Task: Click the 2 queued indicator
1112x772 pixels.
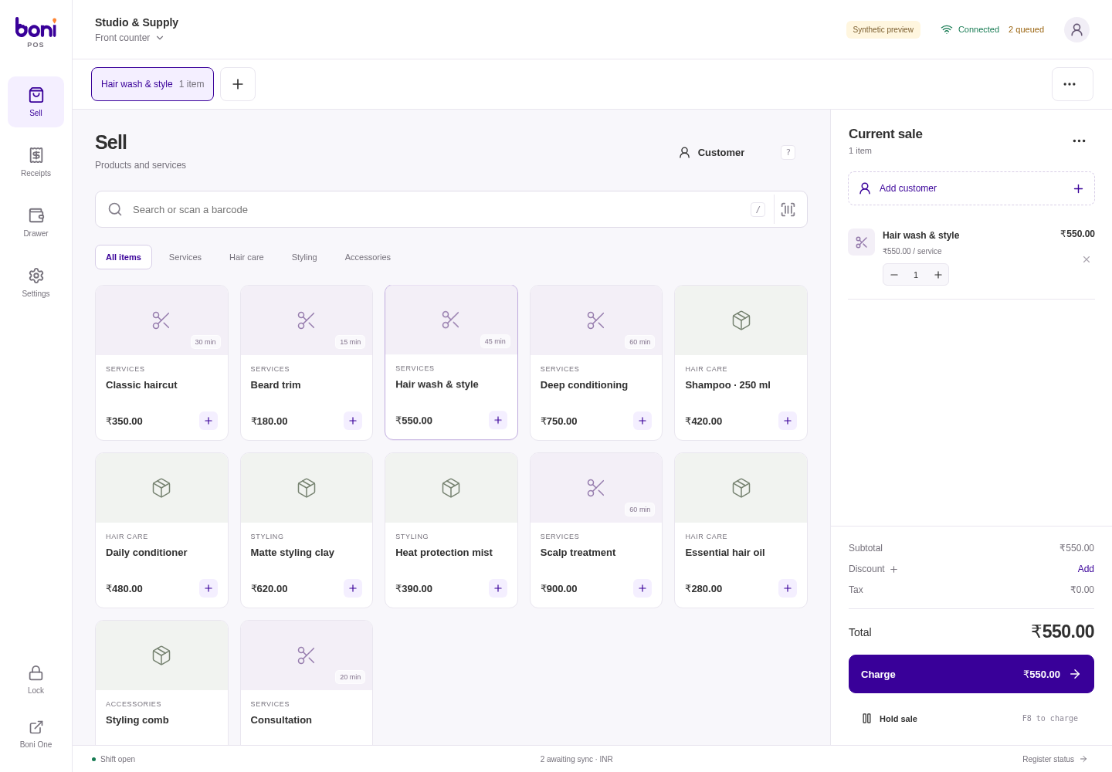Action: (x=1026, y=29)
